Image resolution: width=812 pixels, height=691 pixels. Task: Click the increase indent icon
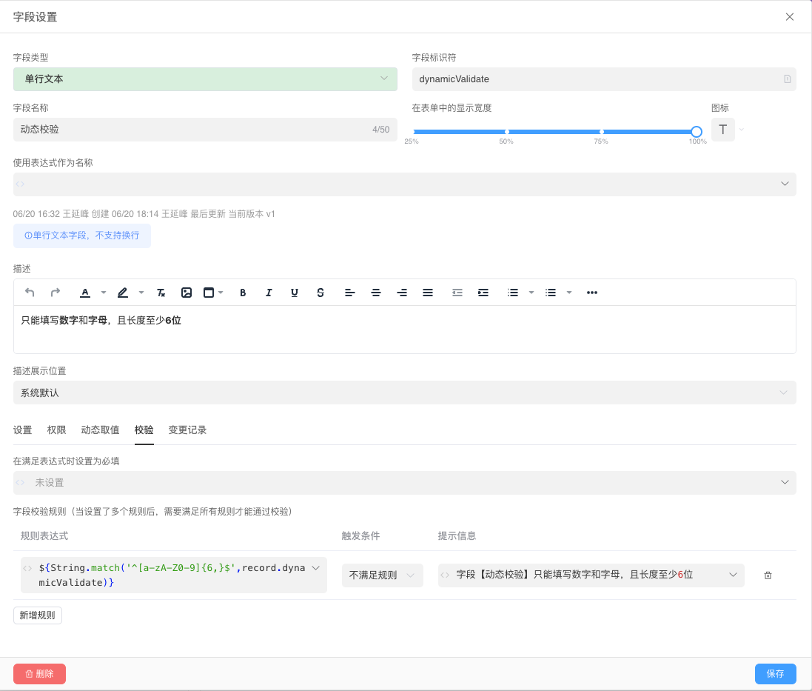[483, 293]
